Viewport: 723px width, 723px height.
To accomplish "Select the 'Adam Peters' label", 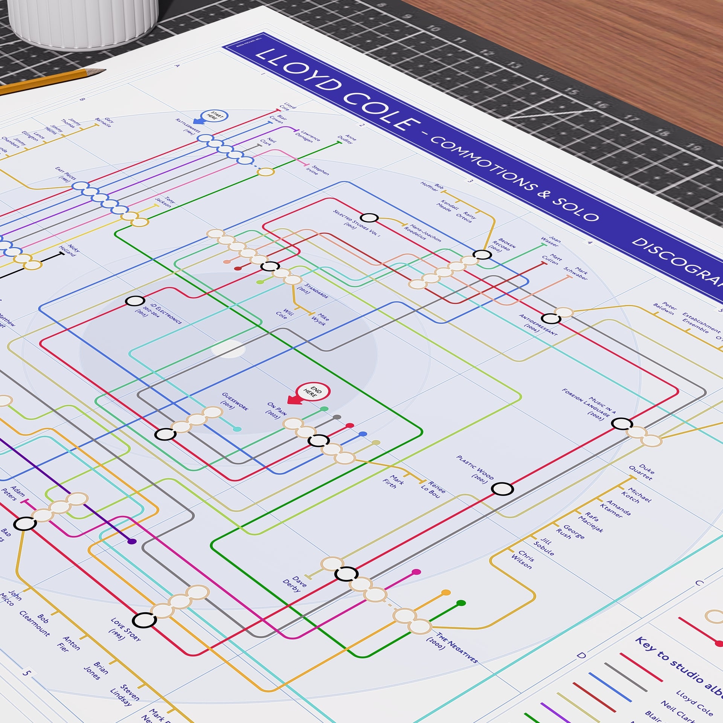I will (13, 493).
